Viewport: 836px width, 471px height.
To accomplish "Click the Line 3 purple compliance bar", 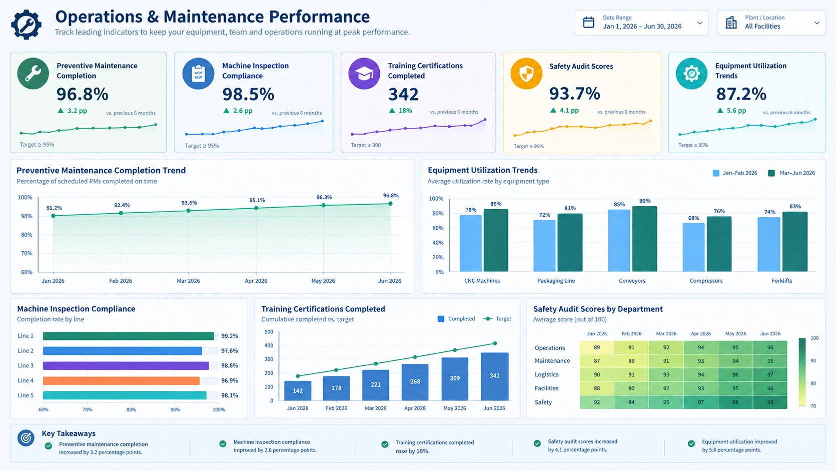I will 126,366.
